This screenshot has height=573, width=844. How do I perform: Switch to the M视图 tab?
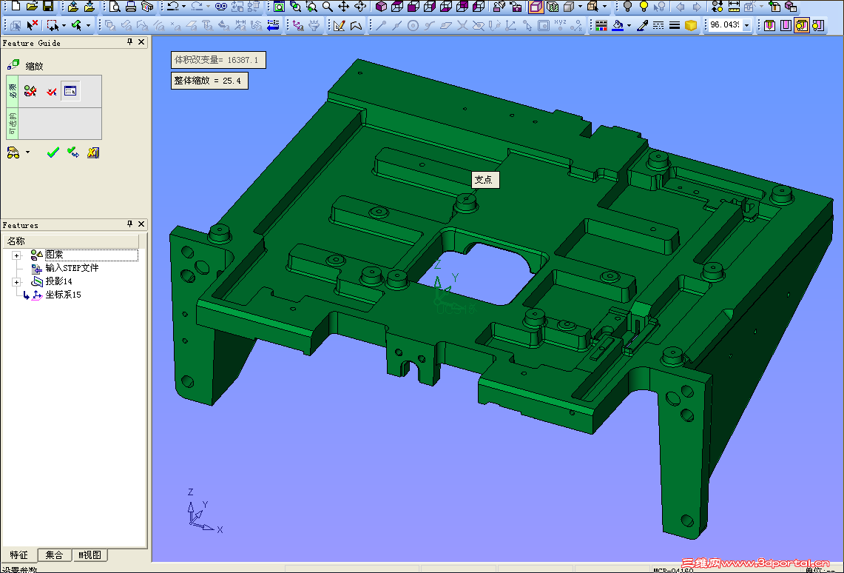(90, 554)
